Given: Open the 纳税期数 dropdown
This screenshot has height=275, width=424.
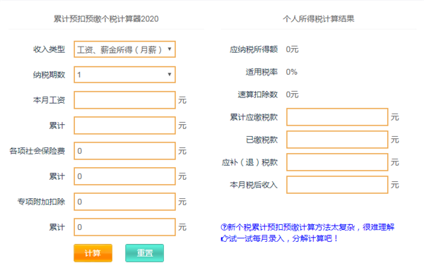Looking at the screenshot, I should tap(124, 75).
